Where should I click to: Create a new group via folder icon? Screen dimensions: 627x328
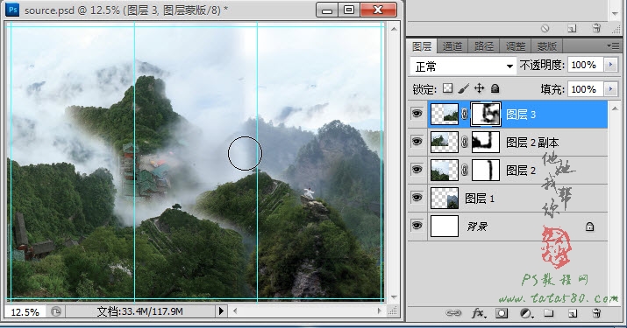pyautogui.click(x=549, y=313)
